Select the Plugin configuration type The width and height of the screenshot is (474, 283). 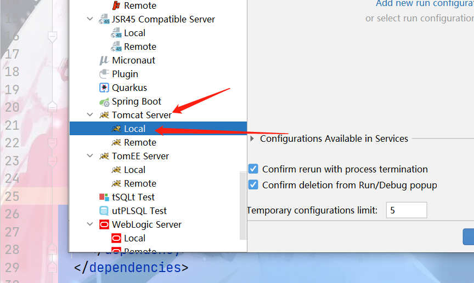pos(125,74)
